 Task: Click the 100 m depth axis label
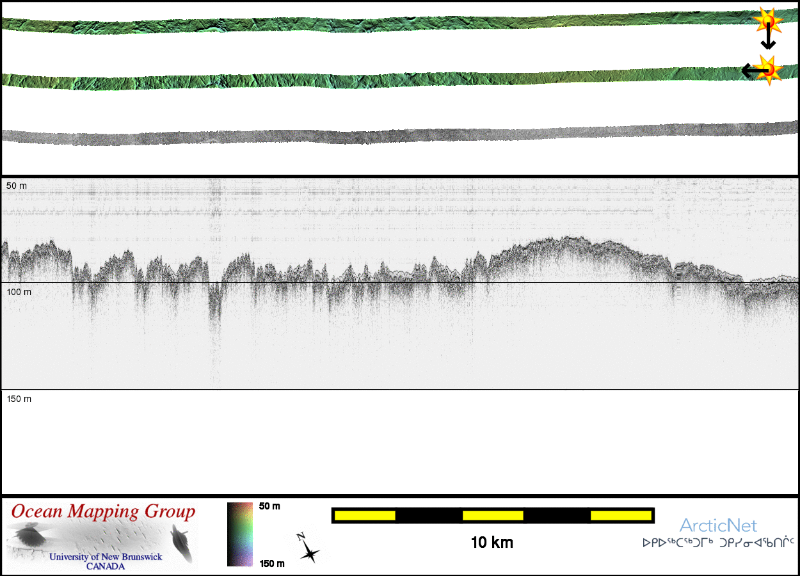click(x=19, y=292)
